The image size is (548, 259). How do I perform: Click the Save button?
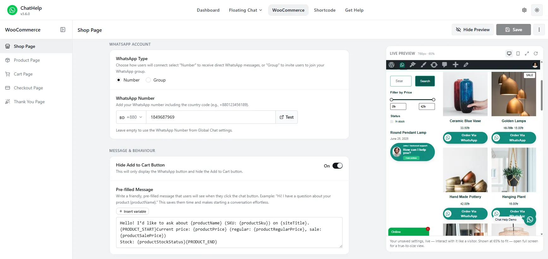pos(514,30)
